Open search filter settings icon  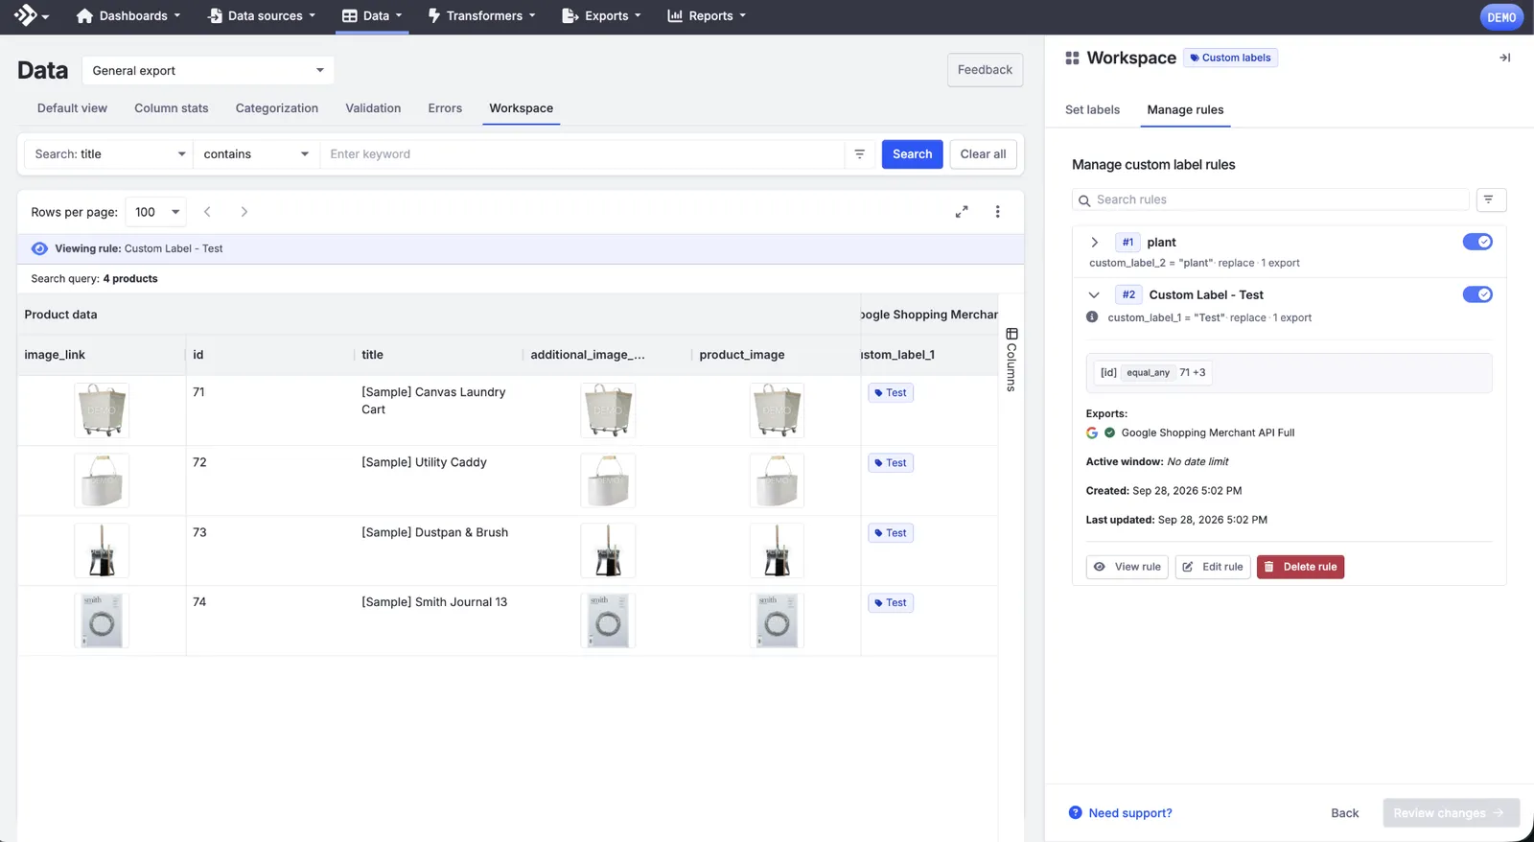click(860, 154)
